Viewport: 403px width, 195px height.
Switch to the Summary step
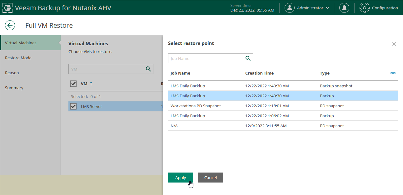[x=14, y=88]
